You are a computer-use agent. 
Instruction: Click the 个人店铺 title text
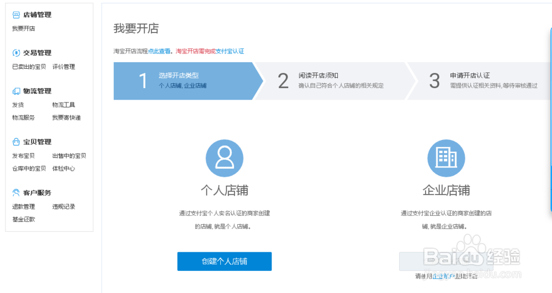pos(225,191)
